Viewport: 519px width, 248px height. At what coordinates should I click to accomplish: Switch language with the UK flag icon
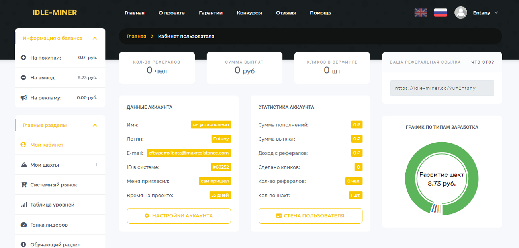[421, 12]
